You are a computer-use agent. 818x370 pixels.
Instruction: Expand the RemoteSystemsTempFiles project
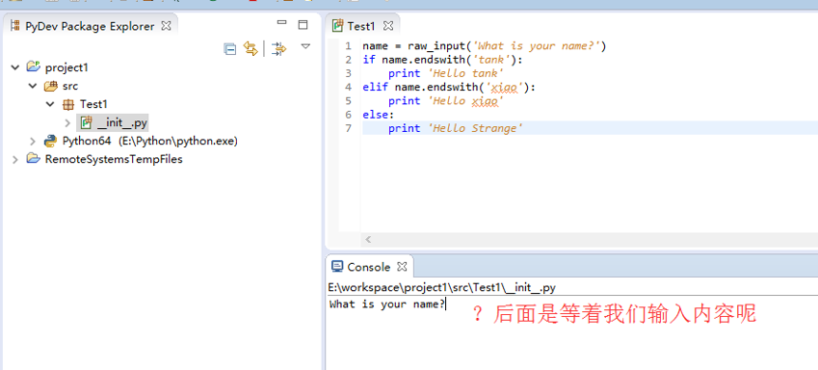coord(15,159)
